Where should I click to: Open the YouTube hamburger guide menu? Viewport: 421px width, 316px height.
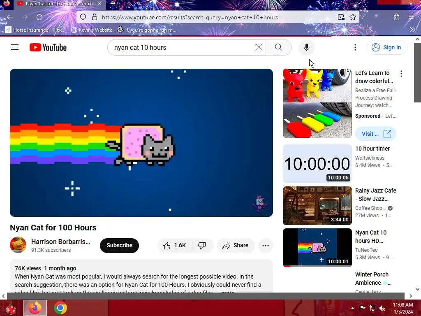[x=15, y=47]
